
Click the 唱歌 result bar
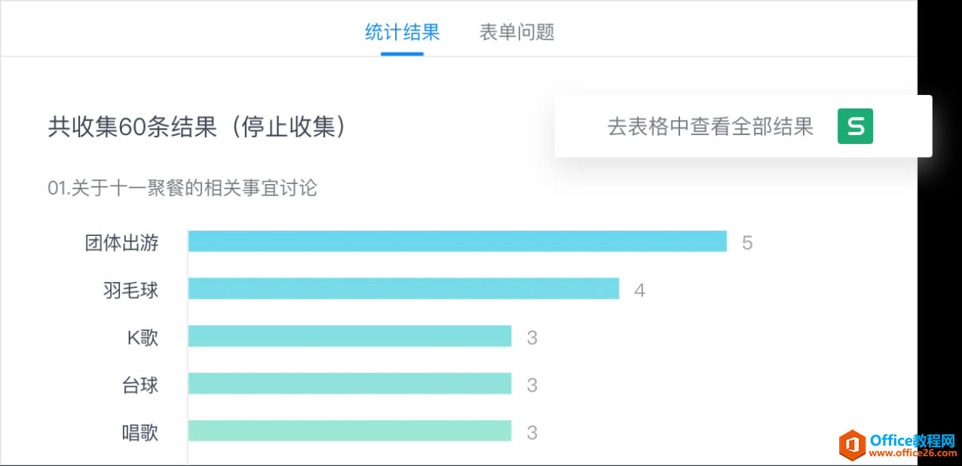pos(349,431)
